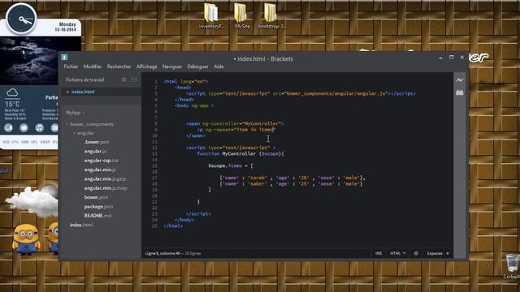Click the 'saber' object line in the code
Image resolution: width=520 pixels, height=292 pixels.
click(x=291, y=184)
